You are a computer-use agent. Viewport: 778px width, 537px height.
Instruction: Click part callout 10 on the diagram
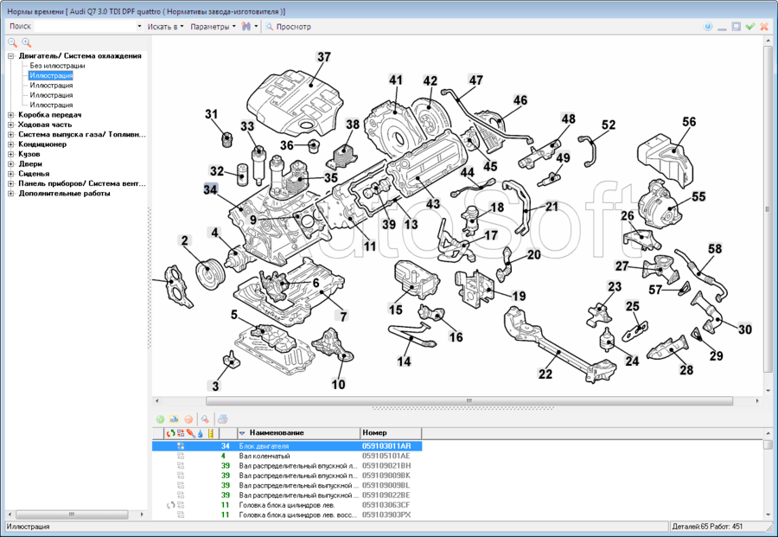pos(338,384)
